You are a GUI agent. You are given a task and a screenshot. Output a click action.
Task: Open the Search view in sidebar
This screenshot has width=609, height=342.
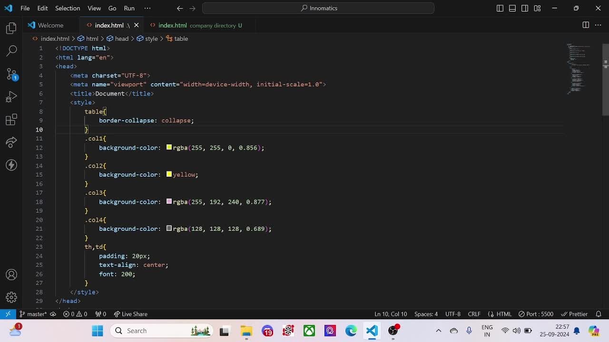pyautogui.click(x=11, y=51)
